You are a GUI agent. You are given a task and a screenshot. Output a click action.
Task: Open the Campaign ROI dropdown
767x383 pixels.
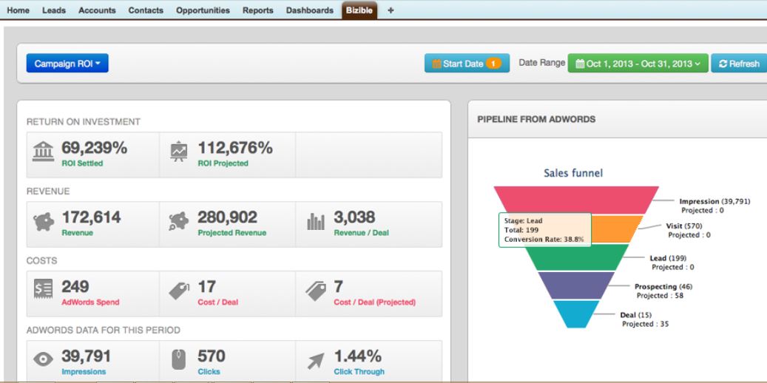click(67, 64)
